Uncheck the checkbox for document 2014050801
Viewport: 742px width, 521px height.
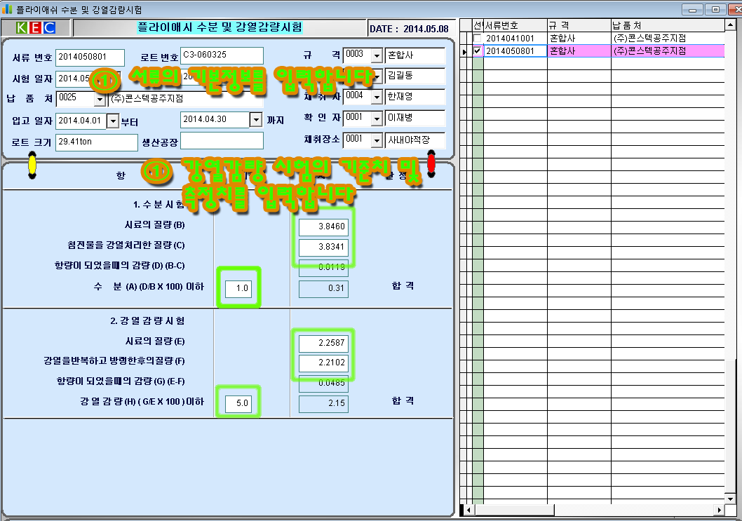[x=478, y=51]
